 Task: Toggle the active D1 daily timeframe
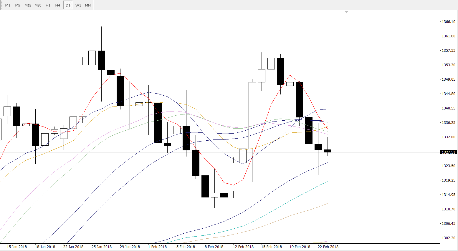pyautogui.click(x=68, y=5)
